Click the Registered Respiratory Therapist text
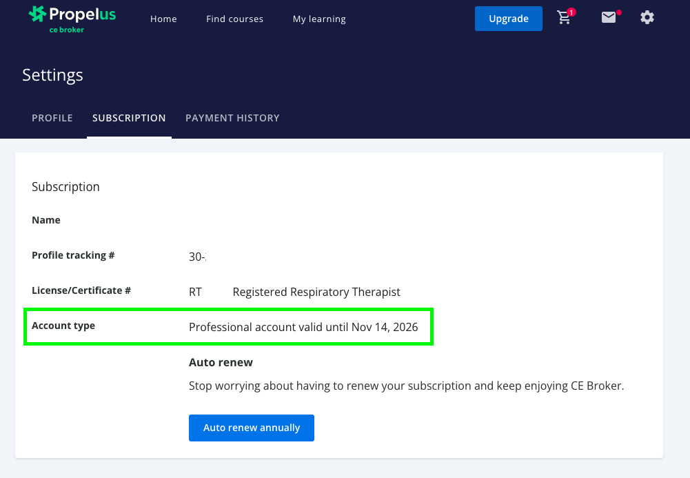The height and width of the screenshot is (478, 690). (316, 292)
